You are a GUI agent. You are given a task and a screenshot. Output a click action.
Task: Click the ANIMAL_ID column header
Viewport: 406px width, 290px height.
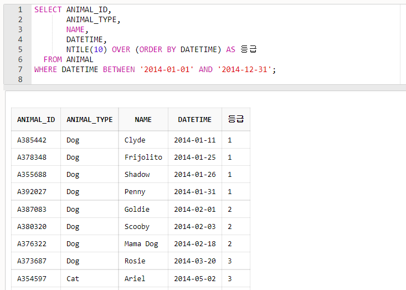[36, 119]
